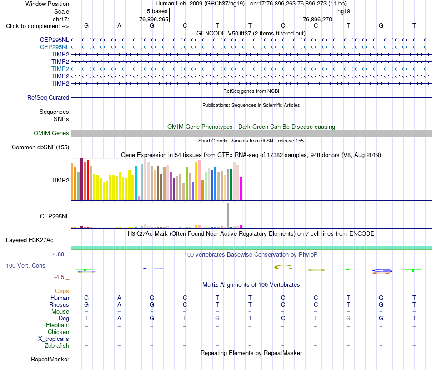The height and width of the screenshot is (370, 432).
Task: Click the 76,896,270 coordinate marker
Action: [317, 19]
